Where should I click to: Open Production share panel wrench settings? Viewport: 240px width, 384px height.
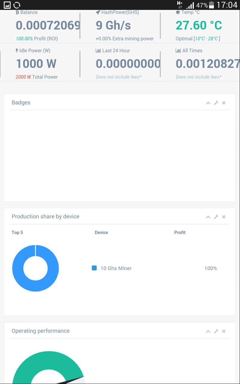coord(216,217)
